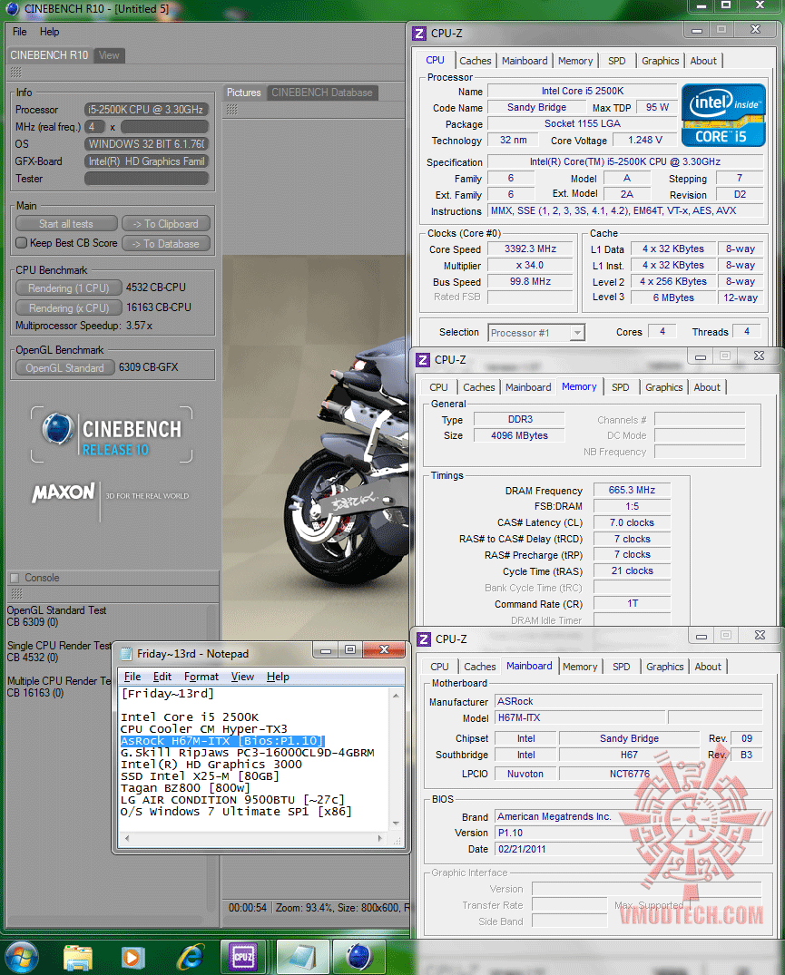785x975 pixels.
Task: Open the Processor #1 selection dropdown
Action: point(578,333)
